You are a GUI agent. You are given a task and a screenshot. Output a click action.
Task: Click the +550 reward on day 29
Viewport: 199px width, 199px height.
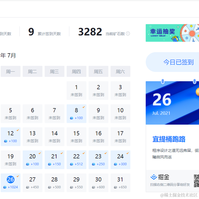[x=79, y=187]
